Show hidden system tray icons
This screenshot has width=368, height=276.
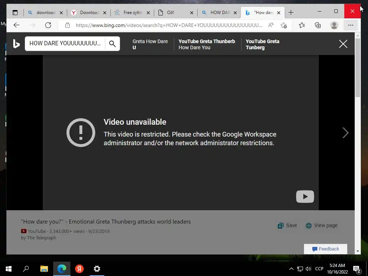291,269
